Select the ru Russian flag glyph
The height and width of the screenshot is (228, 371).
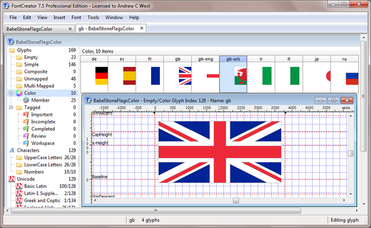point(344,74)
